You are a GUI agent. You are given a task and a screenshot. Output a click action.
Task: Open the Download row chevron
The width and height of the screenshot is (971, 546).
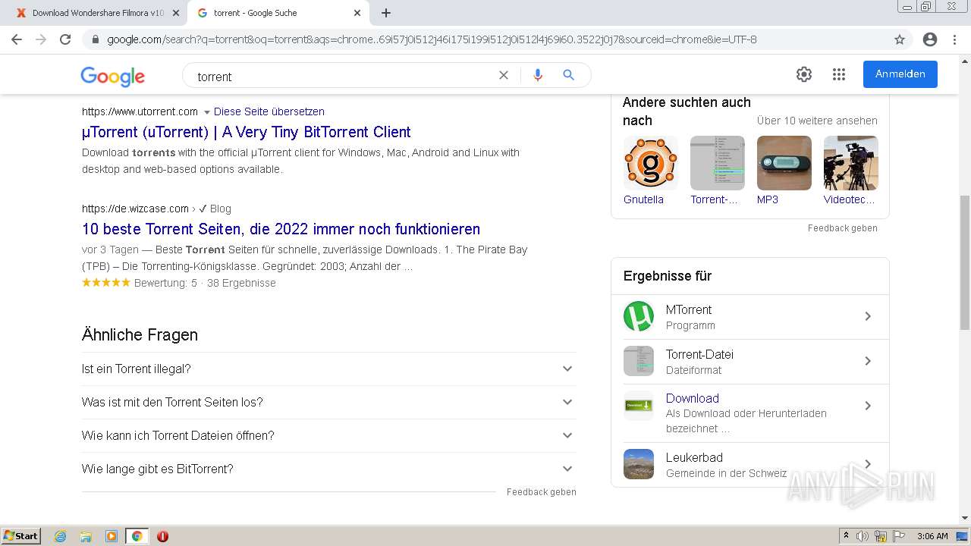868,406
